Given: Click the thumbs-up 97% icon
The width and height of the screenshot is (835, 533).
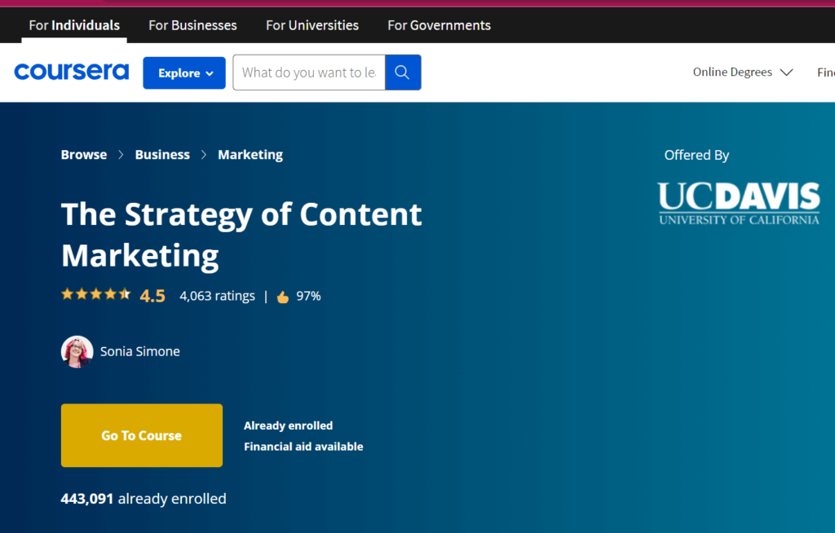Looking at the screenshot, I should click(283, 297).
